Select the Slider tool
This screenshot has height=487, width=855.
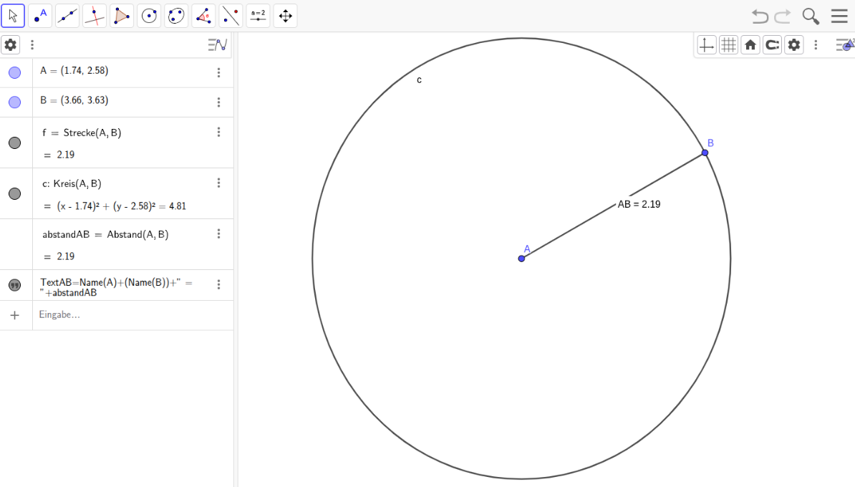pos(258,16)
